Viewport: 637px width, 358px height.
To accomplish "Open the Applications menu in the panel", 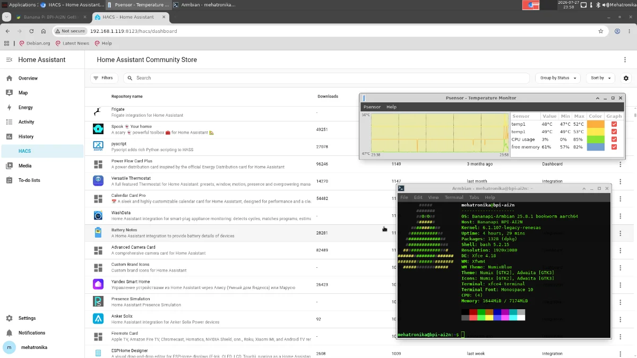I will 19,5.
